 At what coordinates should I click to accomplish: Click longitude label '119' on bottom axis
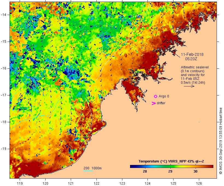pyautogui.click(x=20, y=183)
